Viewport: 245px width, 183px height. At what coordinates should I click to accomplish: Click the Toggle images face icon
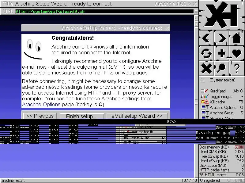pyautogui.click(x=204, y=96)
